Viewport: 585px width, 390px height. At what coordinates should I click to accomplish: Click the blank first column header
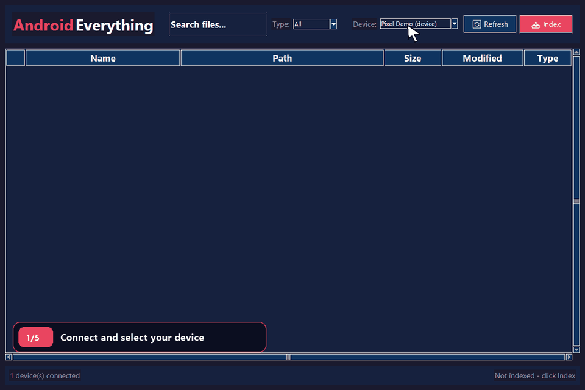pyautogui.click(x=16, y=58)
